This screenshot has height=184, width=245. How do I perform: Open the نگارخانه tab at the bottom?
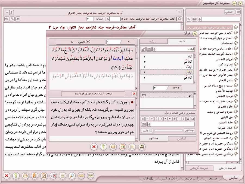coord(148,178)
